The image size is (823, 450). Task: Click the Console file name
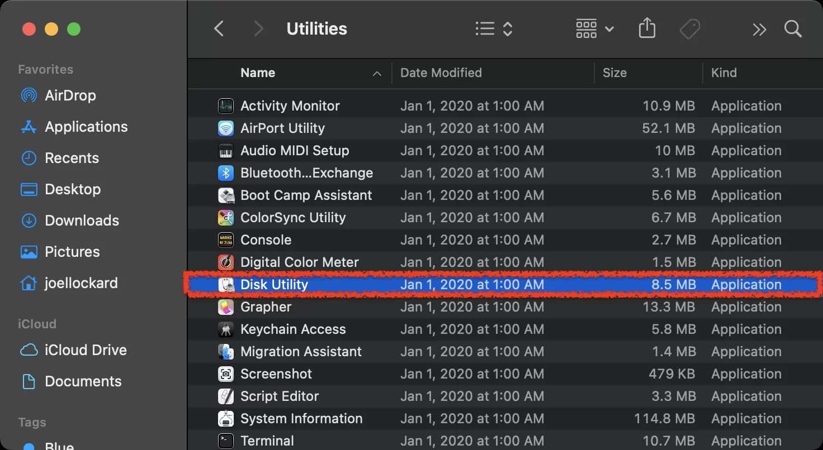point(266,240)
